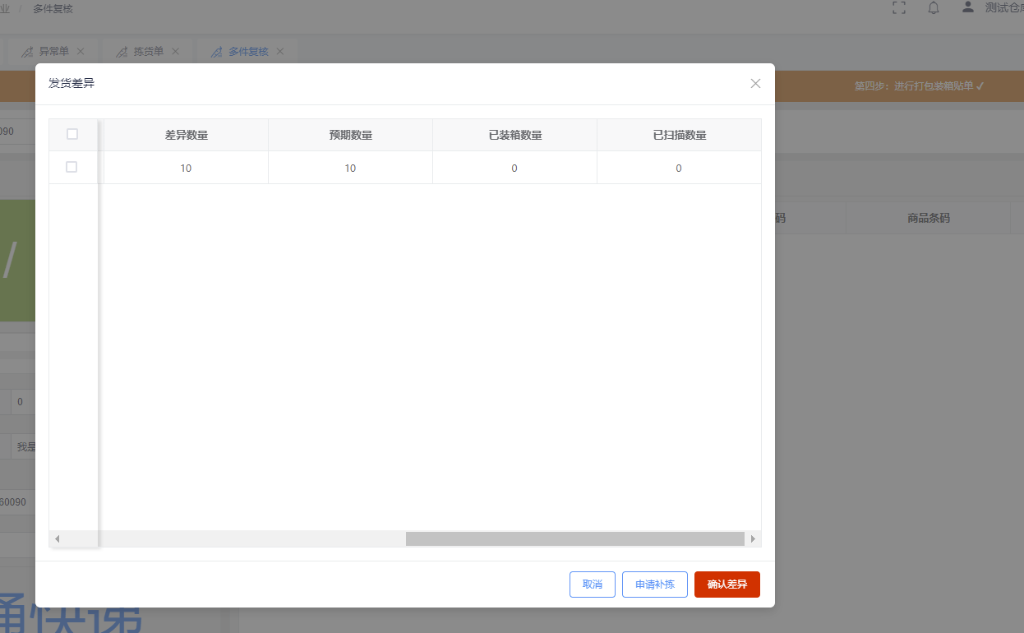The height and width of the screenshot is (633, 1024).
Task: Close the 多件复核 tab
Action: (x=280, y=51)
